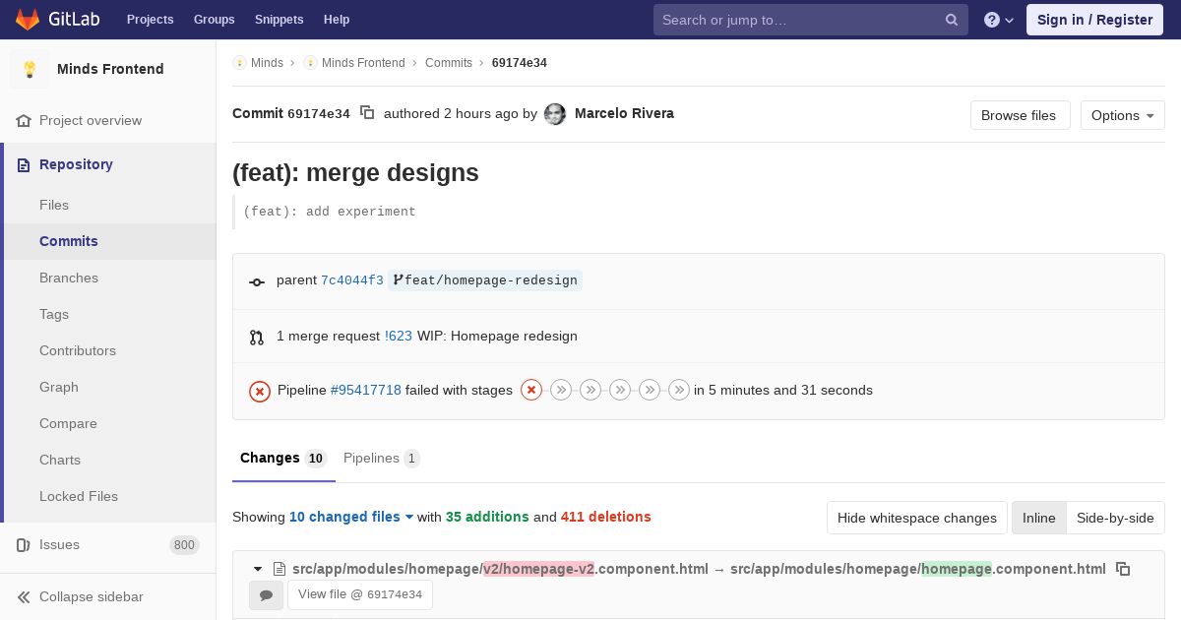Open Branches in the repository sidebar
This screenshot has width=1181, height=620.
point(69,278)
